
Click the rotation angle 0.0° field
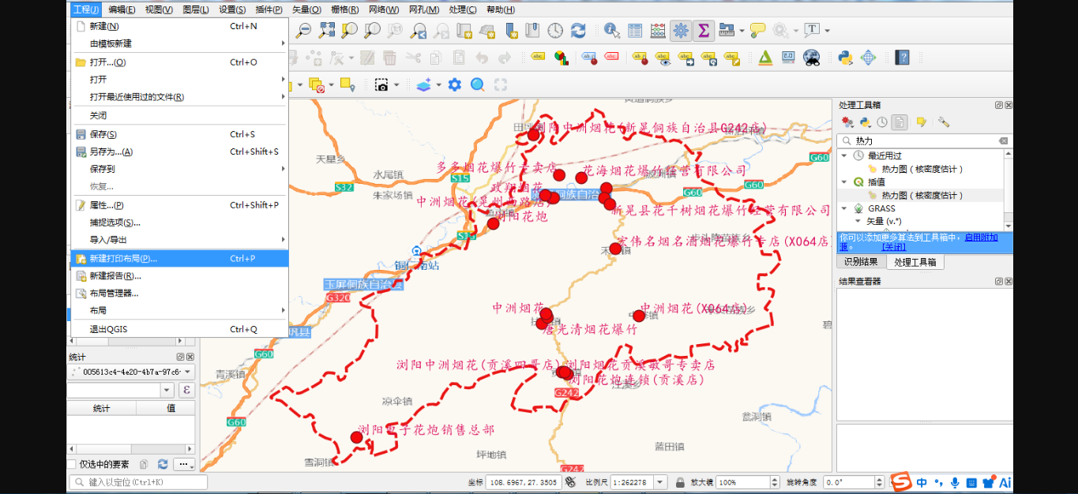tap(847, 482)
